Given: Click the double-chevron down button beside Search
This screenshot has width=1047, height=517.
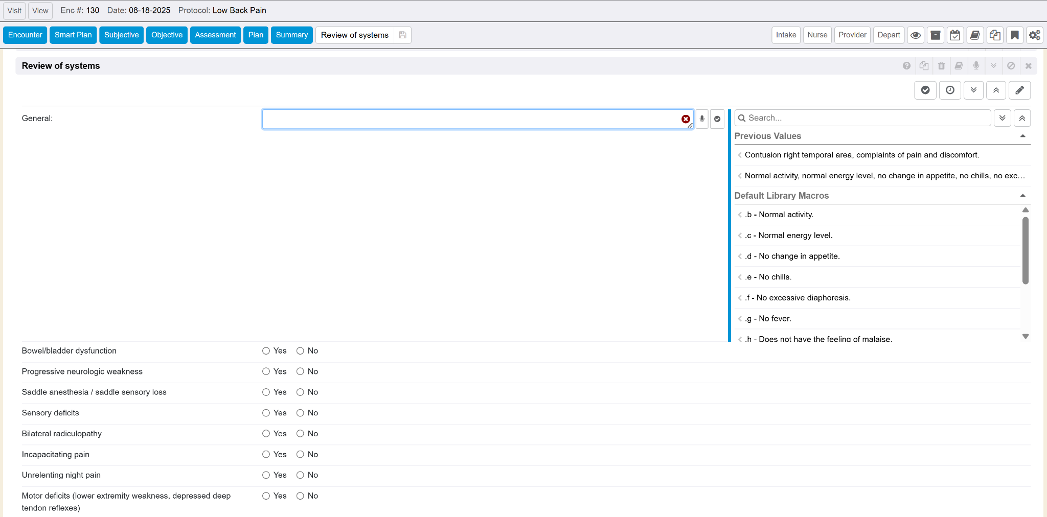Looking at the screenshot, I should pos(1002,118).
